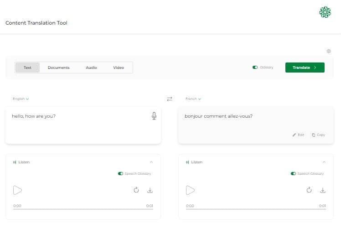Toggle the Glossary switch near Translate
The height and width of the screenshot is (229, 341).
pos(255,68)
